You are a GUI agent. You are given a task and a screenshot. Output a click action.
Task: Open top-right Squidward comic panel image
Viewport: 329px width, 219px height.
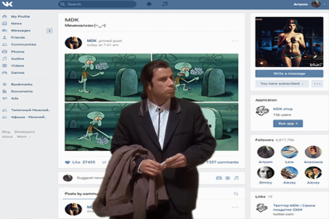[x=195, y=77]
